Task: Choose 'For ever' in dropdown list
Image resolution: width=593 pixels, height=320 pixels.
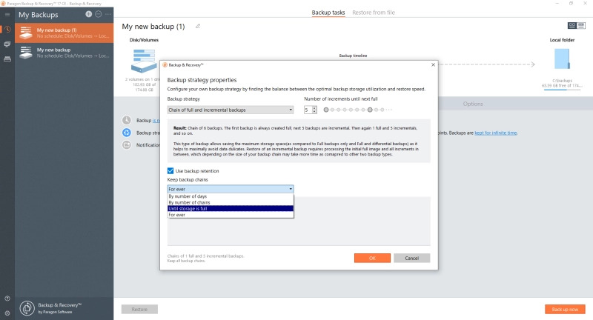Action: coord(231,215)
